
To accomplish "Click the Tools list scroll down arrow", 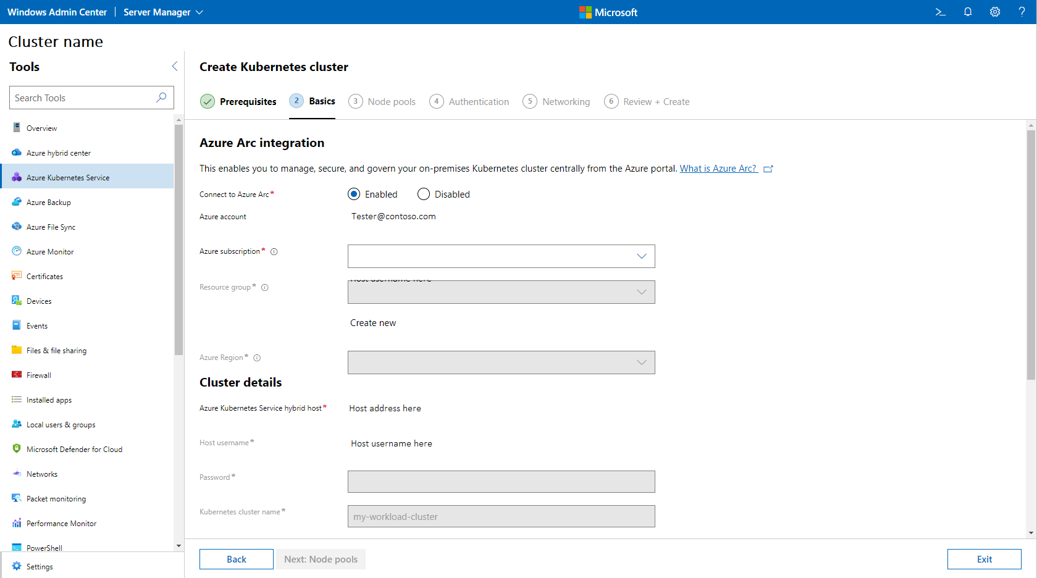I will point(179,546).
